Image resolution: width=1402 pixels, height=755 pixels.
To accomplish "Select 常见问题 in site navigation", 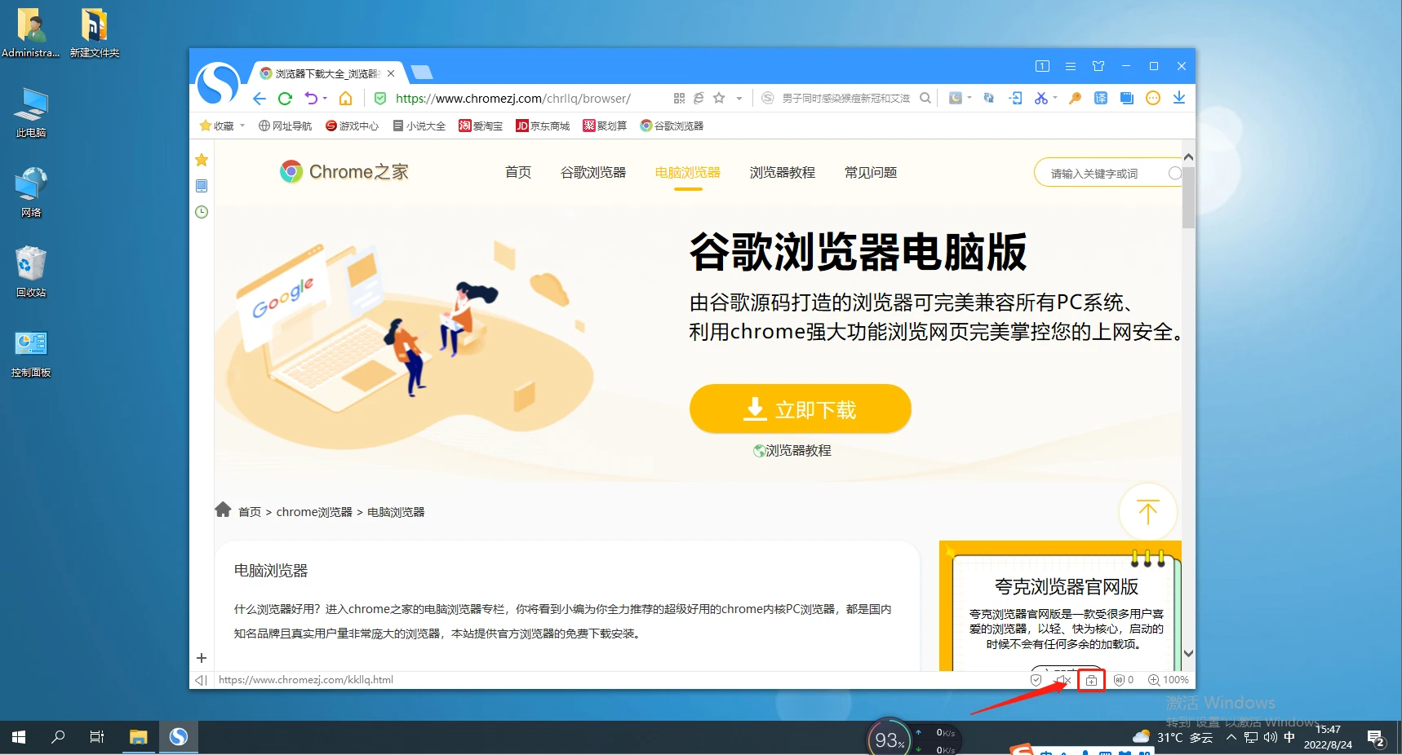I will [871, 172].
